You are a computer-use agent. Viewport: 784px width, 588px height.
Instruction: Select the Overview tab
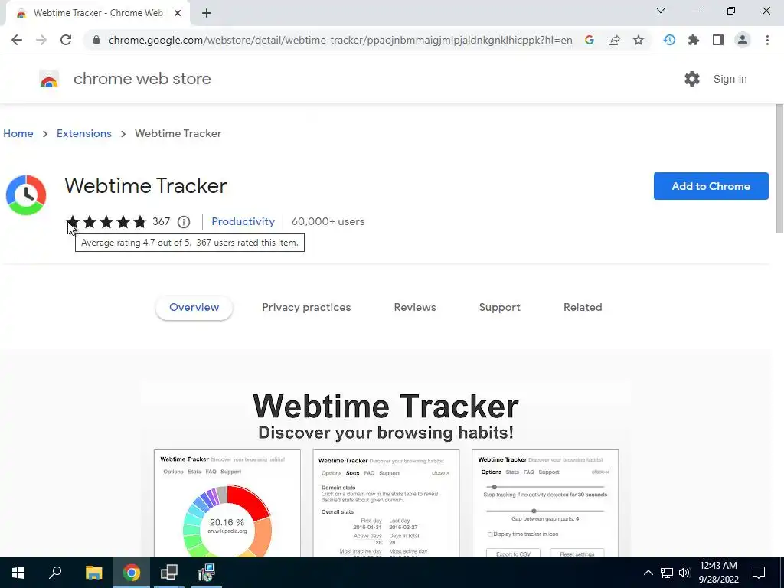coord(194,308)
